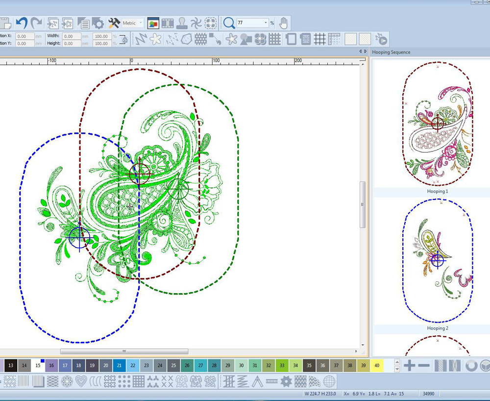The image size is (490, 401).
Task: Click the Hooping Sequence panel title
Action: point(391,52)
